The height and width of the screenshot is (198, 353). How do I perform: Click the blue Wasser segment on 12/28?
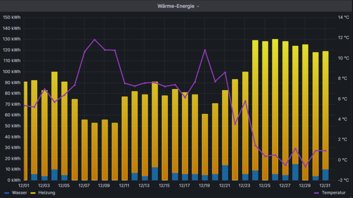pyautogui.click(x=295, y=172)
